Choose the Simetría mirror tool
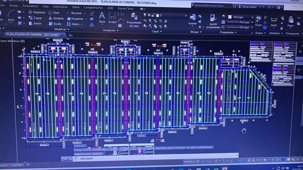Viewport: 303px width, 170px height. tap(56, 18)
